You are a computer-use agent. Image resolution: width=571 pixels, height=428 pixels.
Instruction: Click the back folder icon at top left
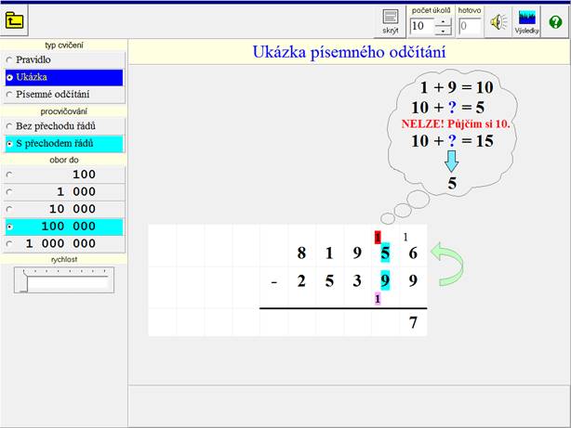[16, 19]
